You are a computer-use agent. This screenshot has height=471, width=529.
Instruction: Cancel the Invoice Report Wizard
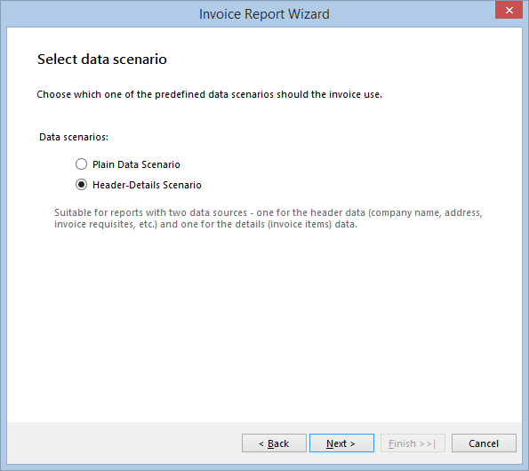[484, 443]
